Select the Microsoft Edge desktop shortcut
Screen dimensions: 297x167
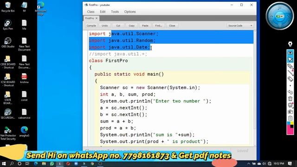(x=41, y=8)
